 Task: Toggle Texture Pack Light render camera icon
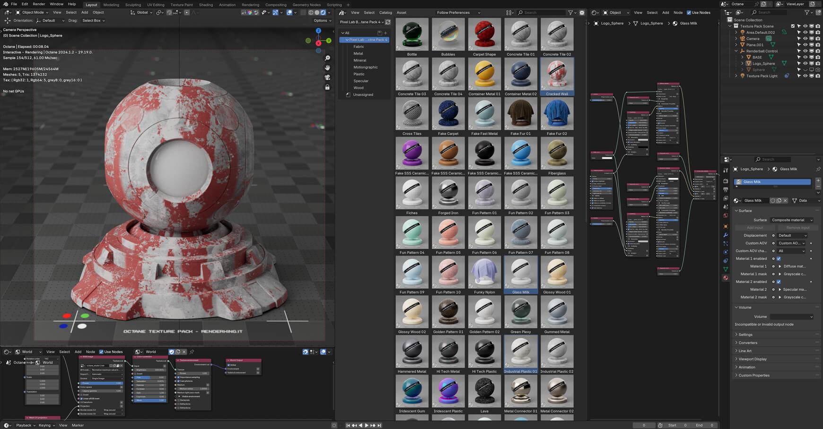(x=818, y=76)
